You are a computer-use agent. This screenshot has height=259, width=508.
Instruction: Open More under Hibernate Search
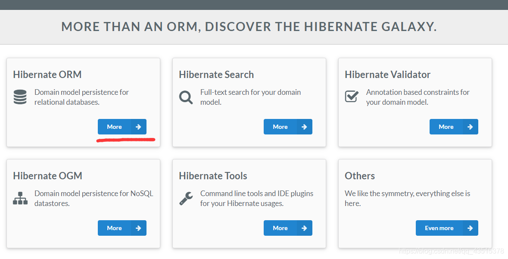288,127
